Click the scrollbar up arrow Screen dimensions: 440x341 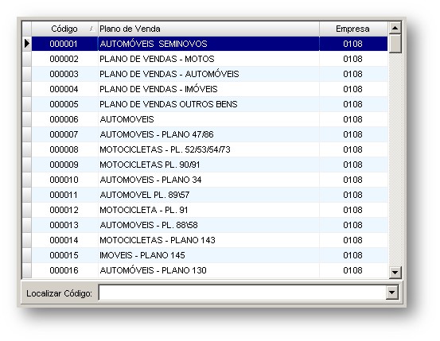point(395,28)
